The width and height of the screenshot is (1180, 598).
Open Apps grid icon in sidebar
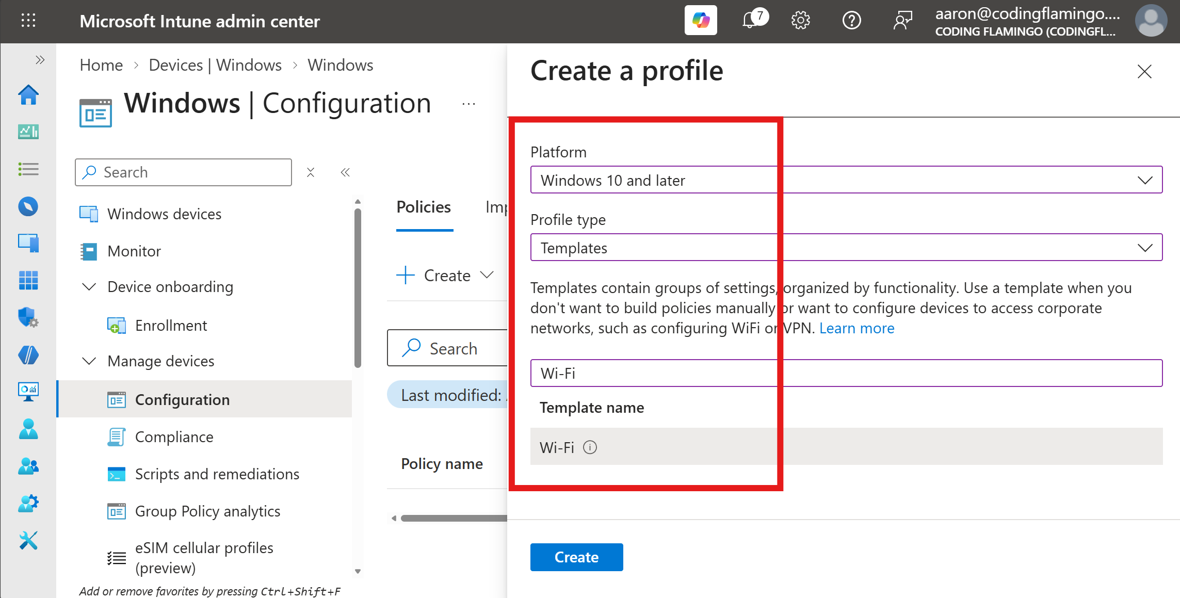click(x=28, y=280)
